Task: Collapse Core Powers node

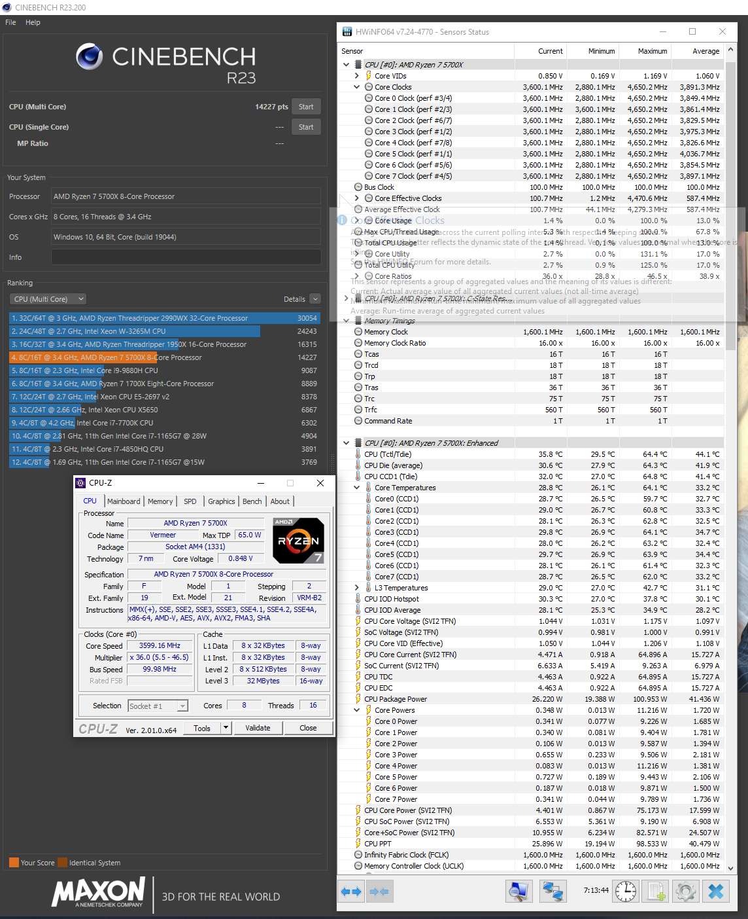Action: point(357,710)
